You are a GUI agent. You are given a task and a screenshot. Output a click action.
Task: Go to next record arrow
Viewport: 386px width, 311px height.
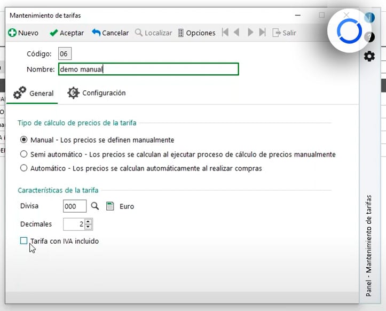(x=250, y=32)
